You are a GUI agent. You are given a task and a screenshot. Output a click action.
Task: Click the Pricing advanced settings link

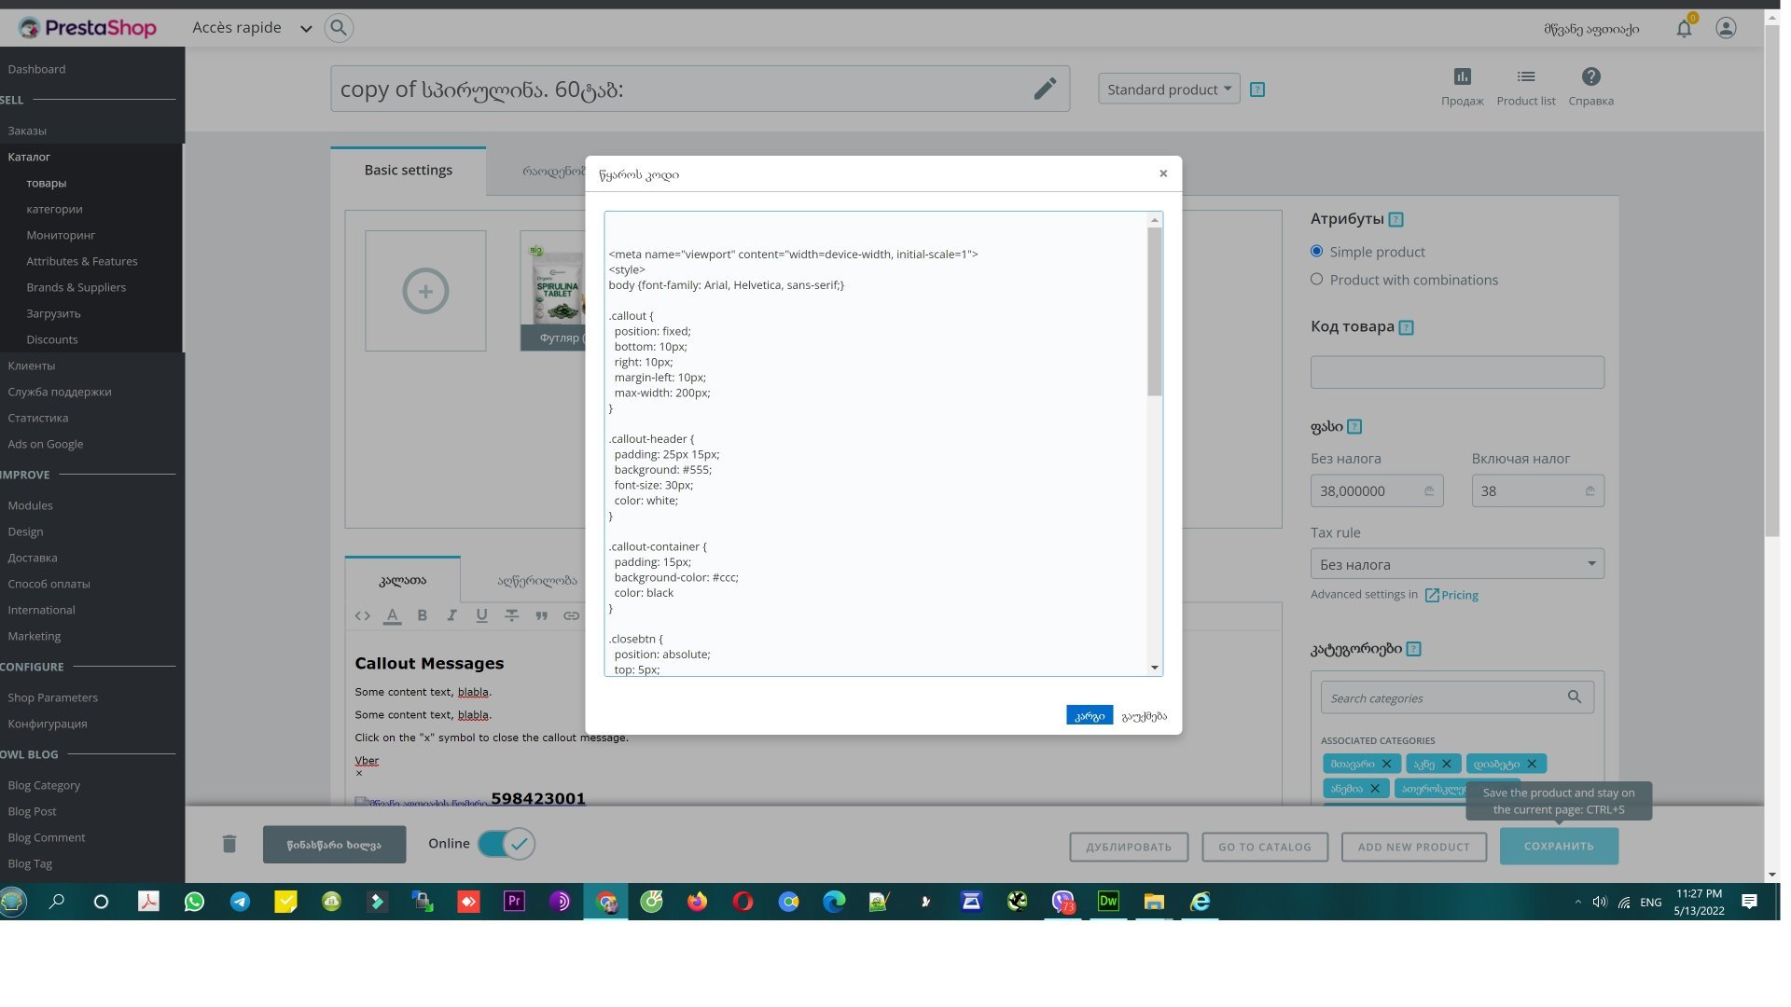[x=1459, y=595]
